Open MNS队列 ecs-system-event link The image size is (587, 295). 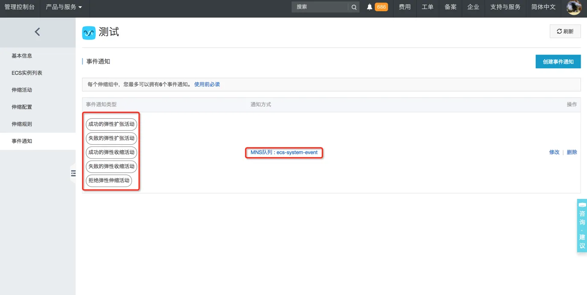coord(284,152)
